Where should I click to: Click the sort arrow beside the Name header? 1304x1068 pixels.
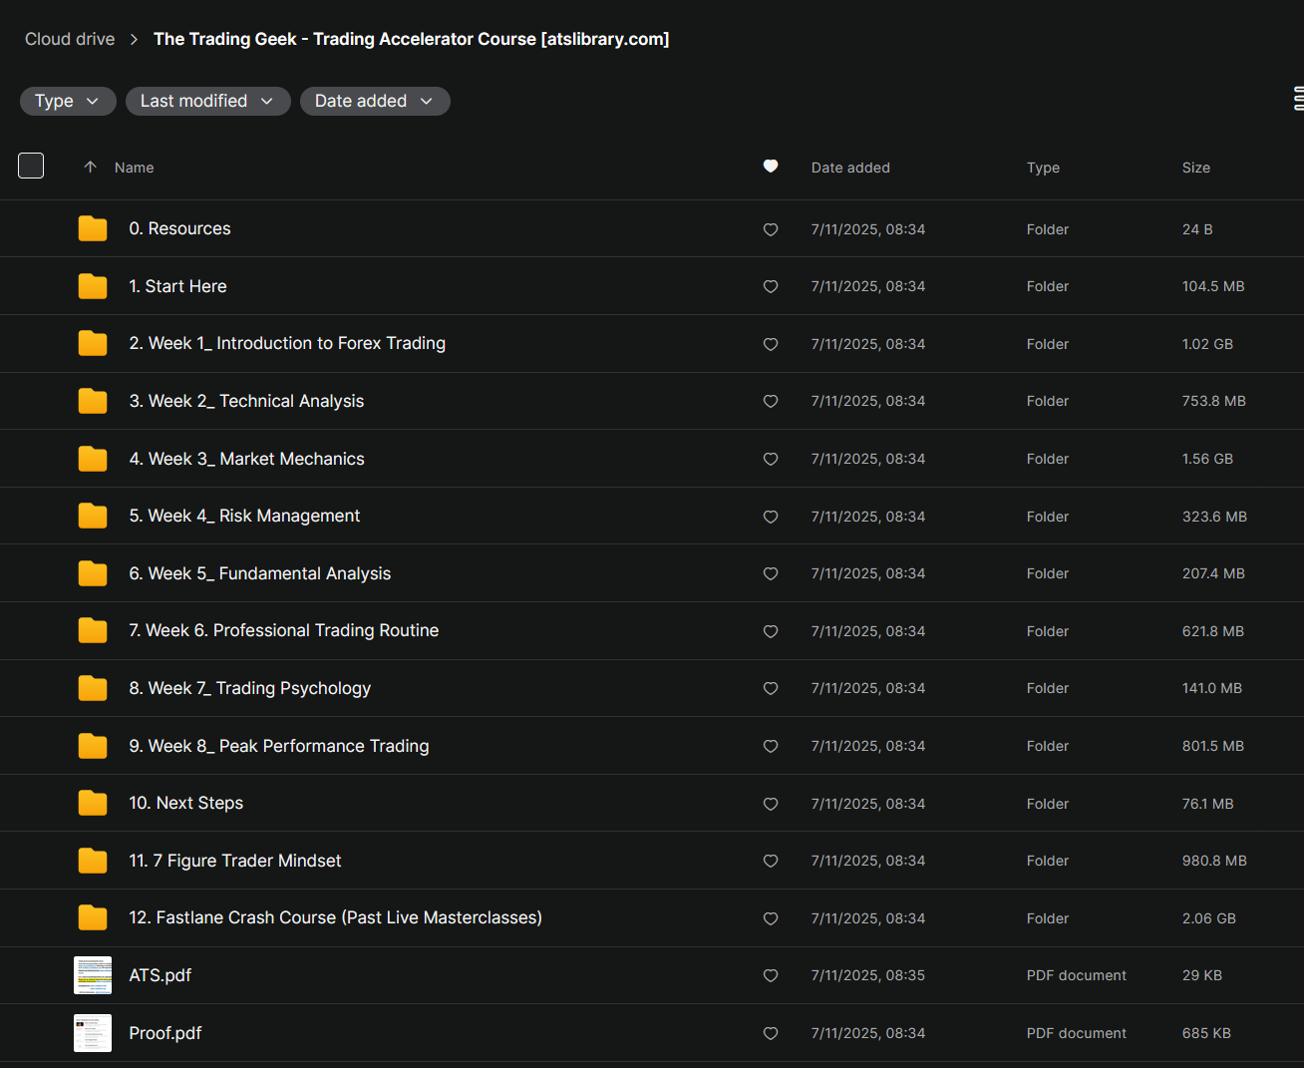(91, 168)
